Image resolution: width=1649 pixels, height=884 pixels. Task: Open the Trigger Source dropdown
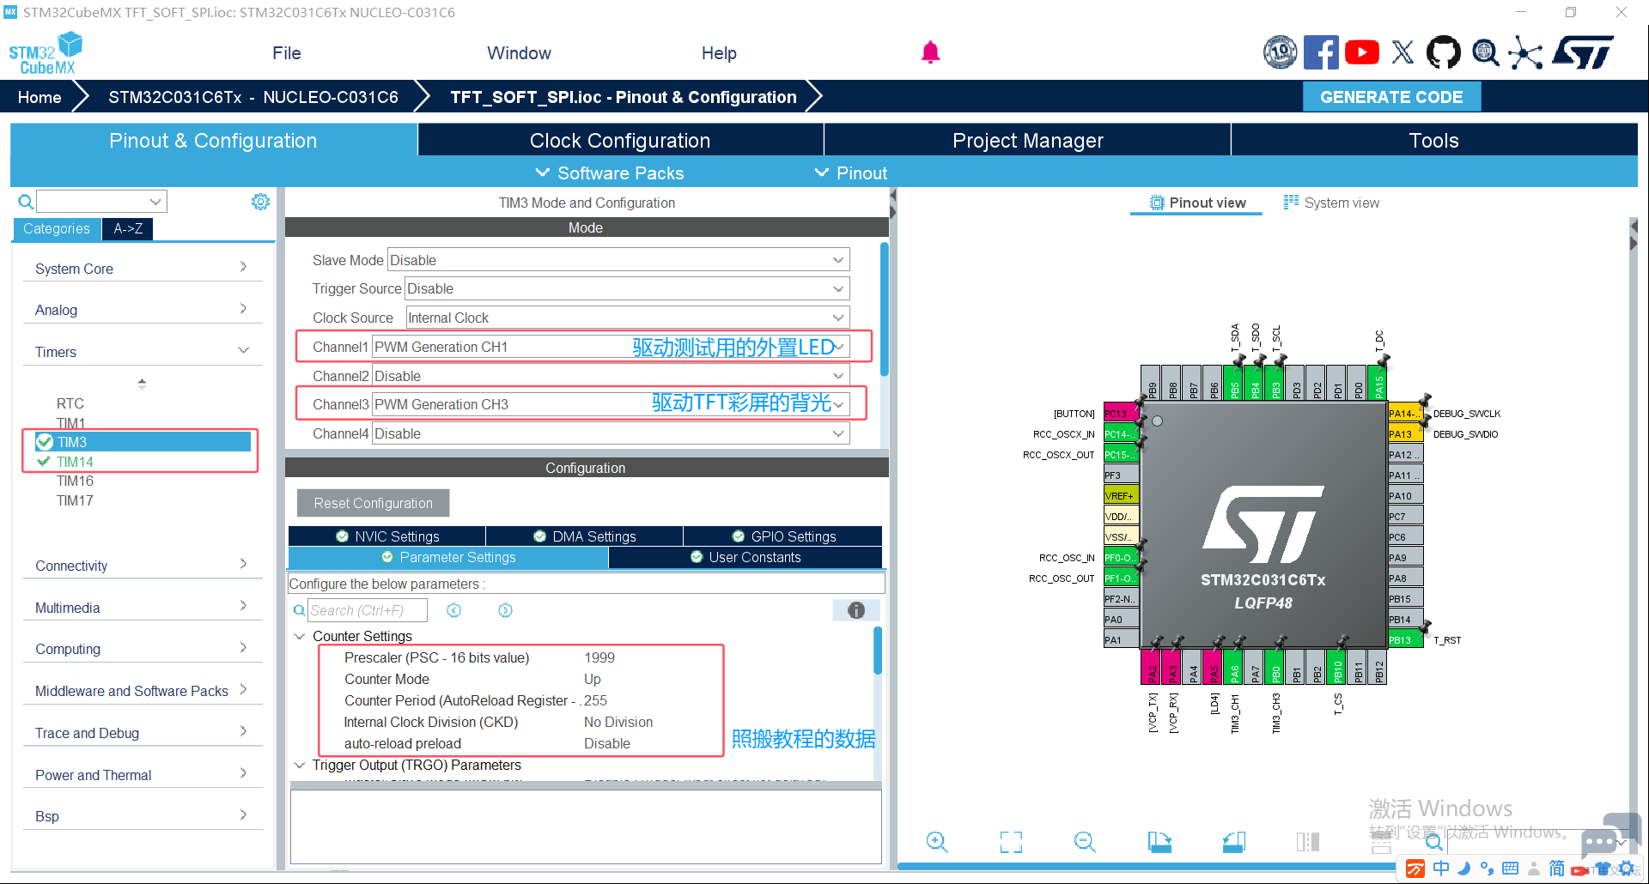pyautogui.click(x=627, y=288)
